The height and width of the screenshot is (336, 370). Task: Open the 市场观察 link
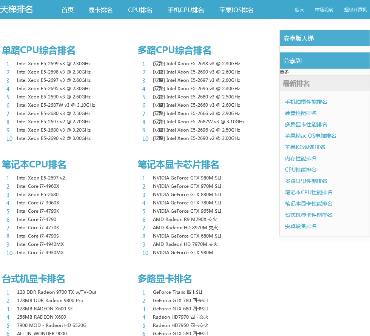pos(324,10)
